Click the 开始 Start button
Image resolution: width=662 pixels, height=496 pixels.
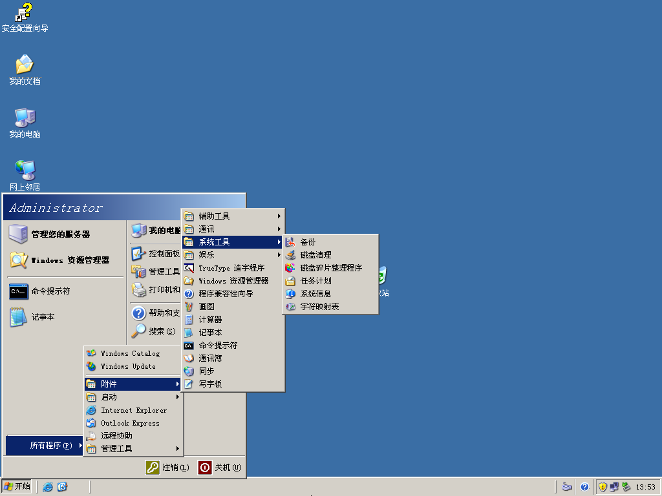17,486
